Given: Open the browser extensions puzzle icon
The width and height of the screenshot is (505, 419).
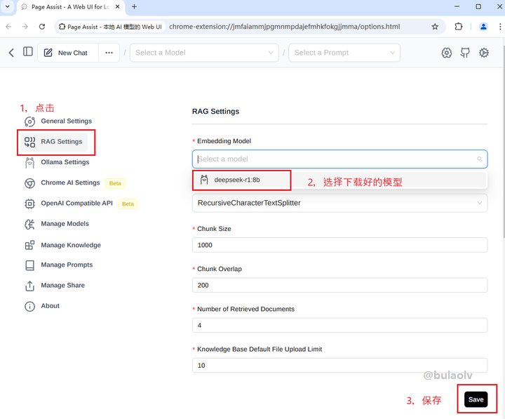Looking at the screenshot, I should click(x=458, y=27).
